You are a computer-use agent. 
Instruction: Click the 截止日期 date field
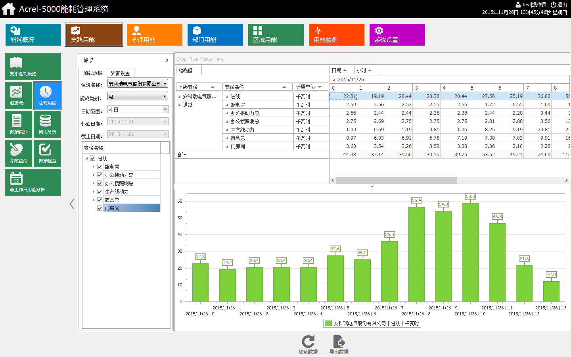(x=138, y=134)
